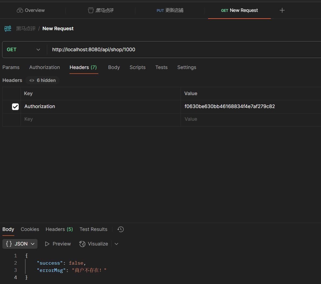Uncheck the Authorization header checkbox

15,107
